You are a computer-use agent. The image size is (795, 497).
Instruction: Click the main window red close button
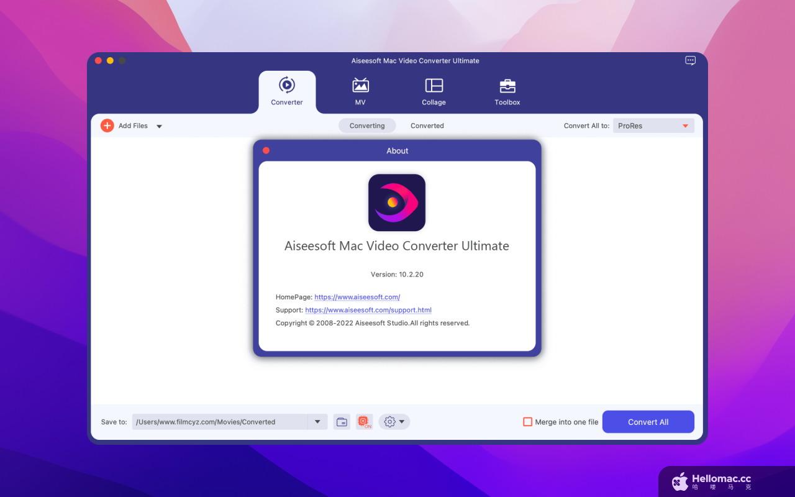coord(98,60)
